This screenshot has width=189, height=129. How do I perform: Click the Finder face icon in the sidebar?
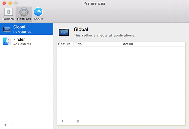coord(7,42)
